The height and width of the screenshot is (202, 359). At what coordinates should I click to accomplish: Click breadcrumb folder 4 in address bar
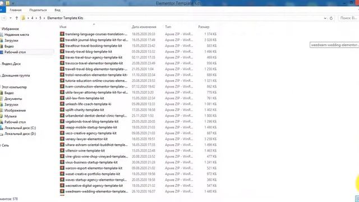(x=33, y=18)
